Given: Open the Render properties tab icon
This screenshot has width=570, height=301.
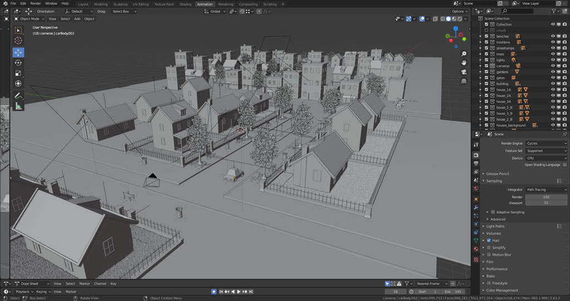Looking at the screenshot, I should (476, 155).
